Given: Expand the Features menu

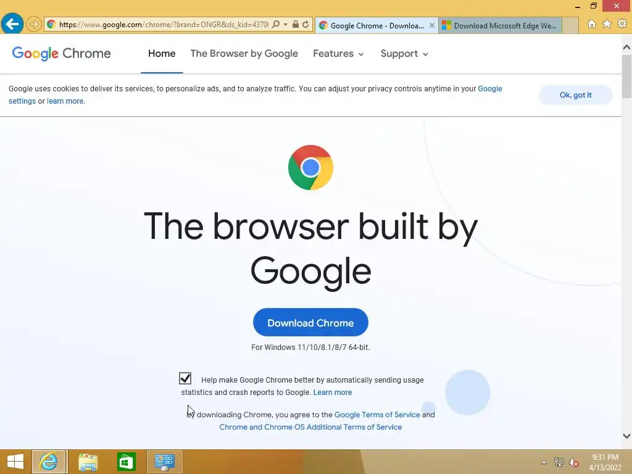Looking at the screenshot, I should 338,54.
